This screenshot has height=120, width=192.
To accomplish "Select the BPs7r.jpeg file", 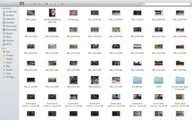I will pyautogui.click(x=31, y=13).
